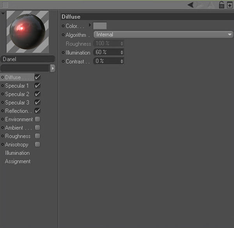234x228 pixels.
Task: Toggle the padlock lock icon
Action: (222, 5)
